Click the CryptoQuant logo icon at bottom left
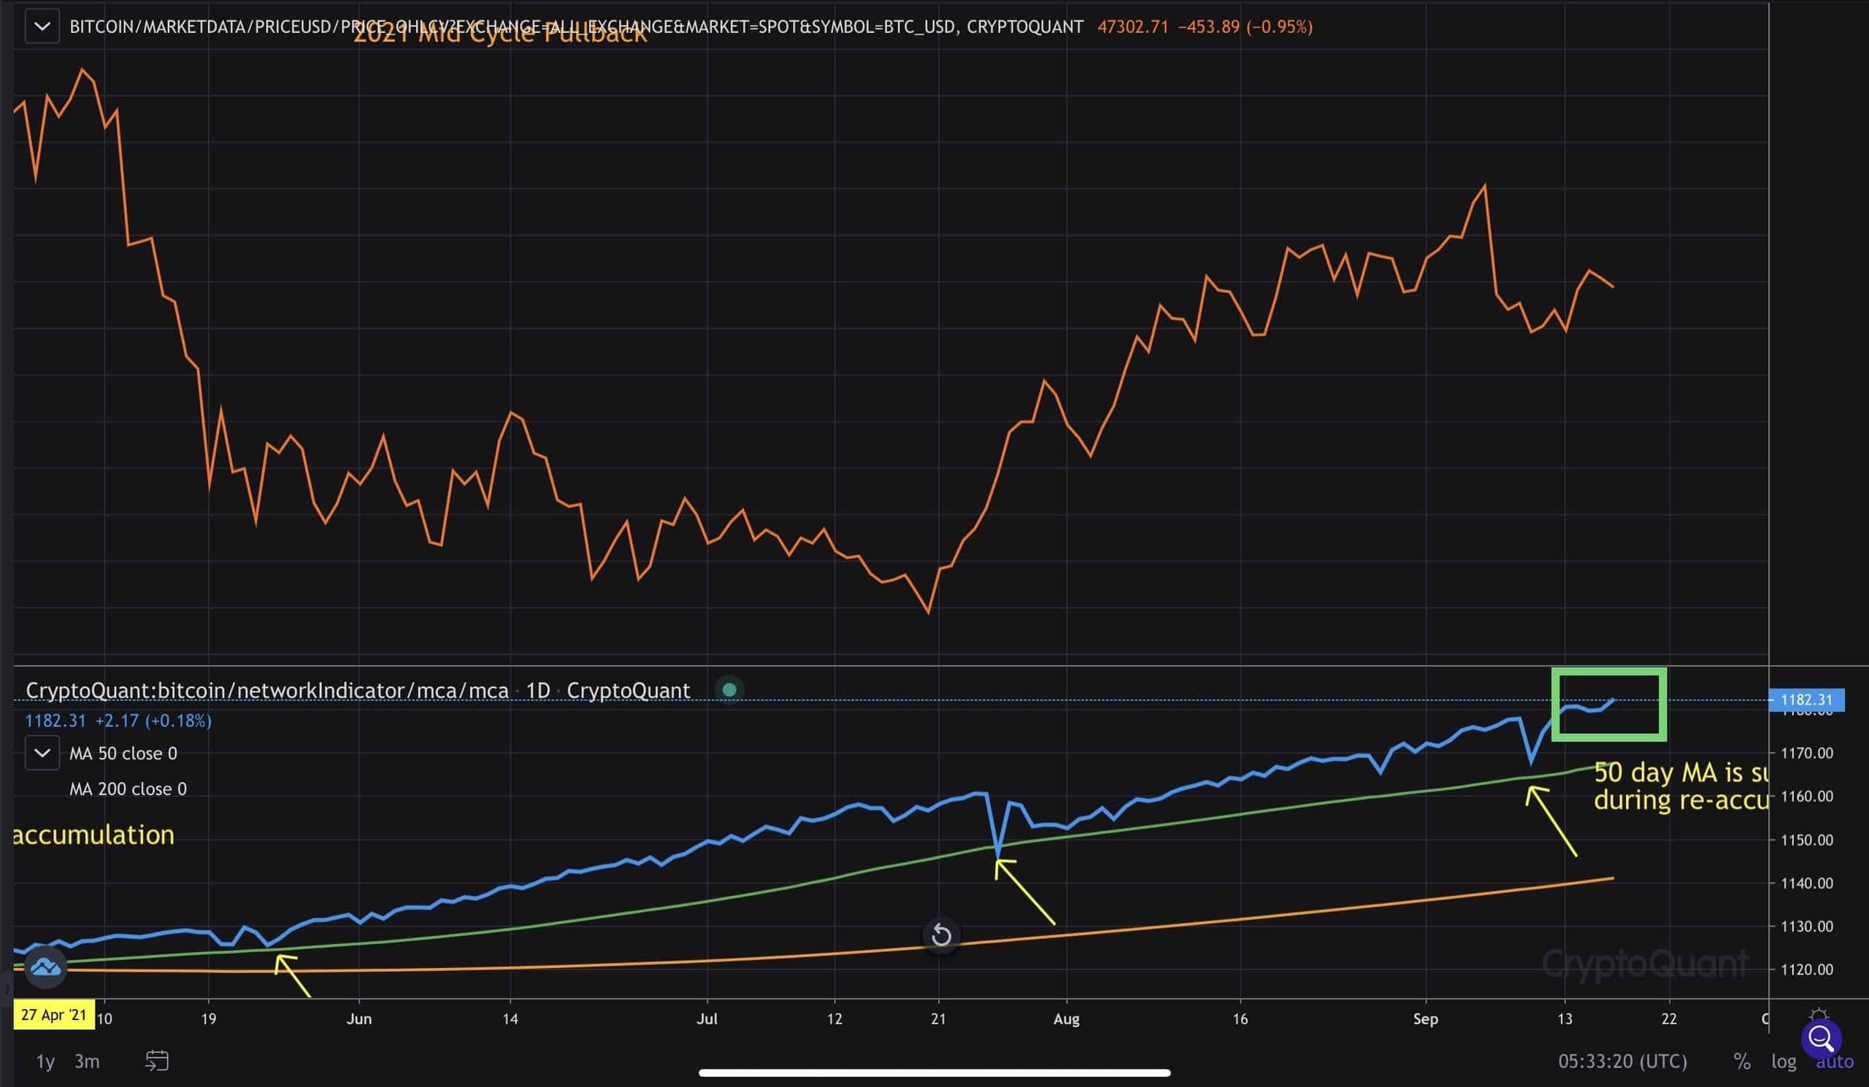1869x1087 pixels. [x=45, y=967]
